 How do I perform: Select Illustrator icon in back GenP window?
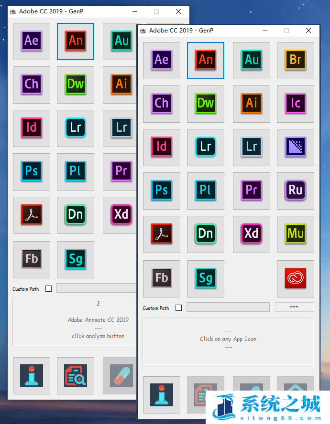coord(120,85)
